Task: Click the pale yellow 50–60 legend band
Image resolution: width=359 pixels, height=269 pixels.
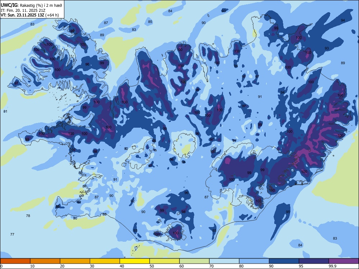Action: (164, 261)
